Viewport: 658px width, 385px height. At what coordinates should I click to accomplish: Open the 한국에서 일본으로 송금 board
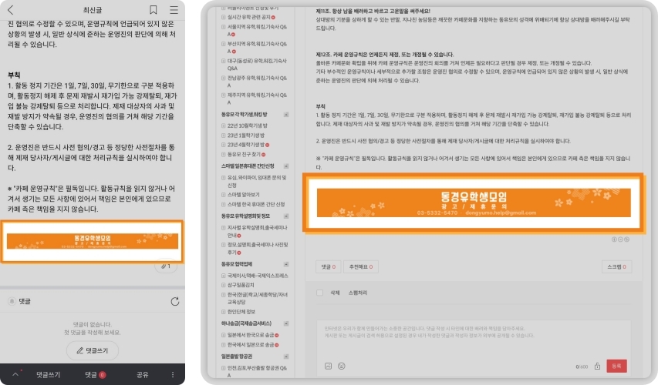250,345
